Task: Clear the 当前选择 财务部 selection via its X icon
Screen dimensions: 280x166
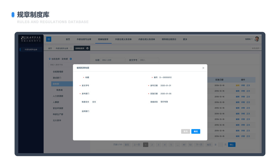Action: click(x=71, y=59)
